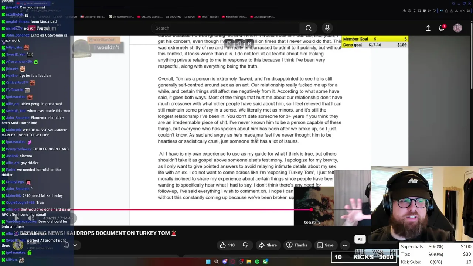Open the account avatar menu

pyautogui.click(x=457, y=28)
